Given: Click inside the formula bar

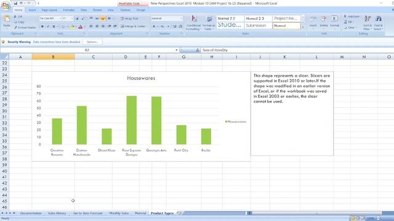Looking at the screenshot, I should pos(297,50).
